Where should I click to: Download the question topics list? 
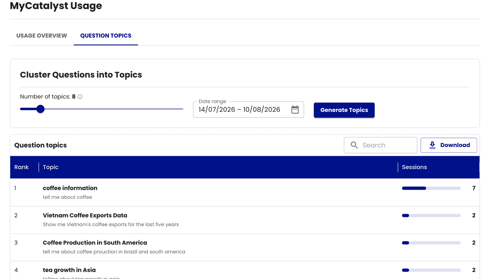point(449,145)
